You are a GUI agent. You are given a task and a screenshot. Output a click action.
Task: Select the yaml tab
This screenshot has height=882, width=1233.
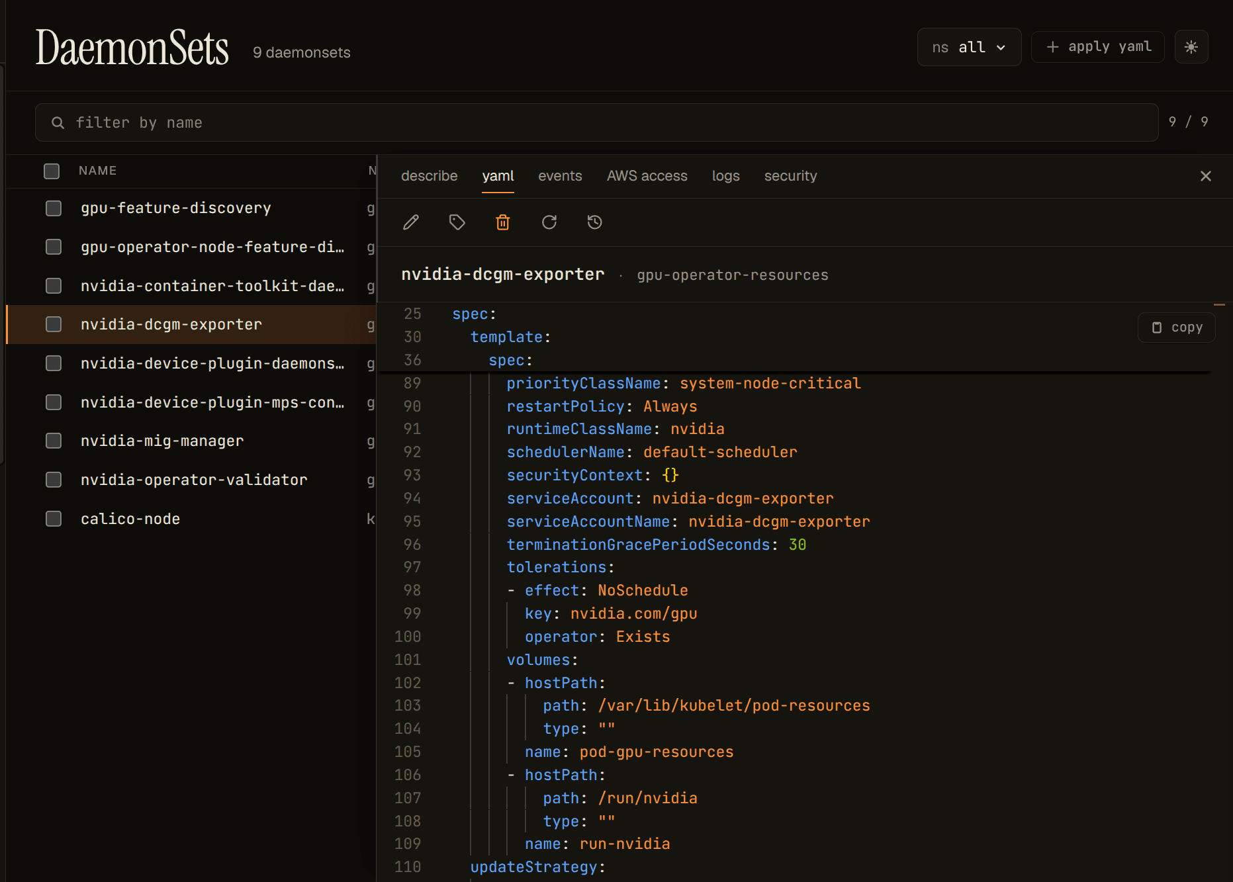pos(498,176)
